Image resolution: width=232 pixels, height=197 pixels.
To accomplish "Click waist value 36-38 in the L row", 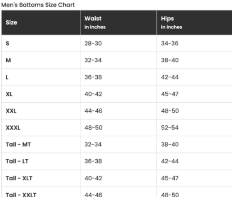I will [93, 77].
